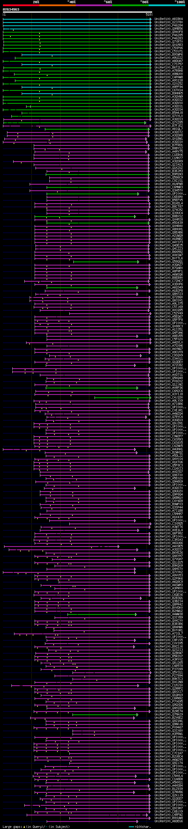
Task: Click the white query sequence bar
Action: click(x=78, y=12)
